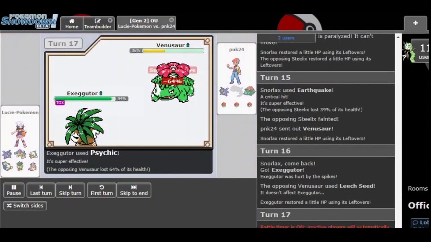Screen dimensions: 431x242
Task: Click the TOX status badge
Action: click(60, 103)
